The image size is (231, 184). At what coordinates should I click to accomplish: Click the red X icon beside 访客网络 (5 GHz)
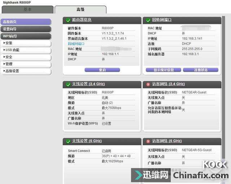point(148,141)
